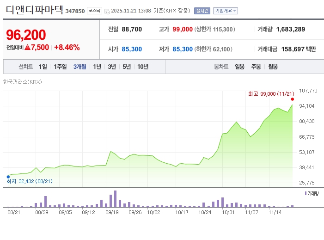Click the 디앤디파마텍 stock name title
Viewport: 324px width, 240px height.
[34, 10]
